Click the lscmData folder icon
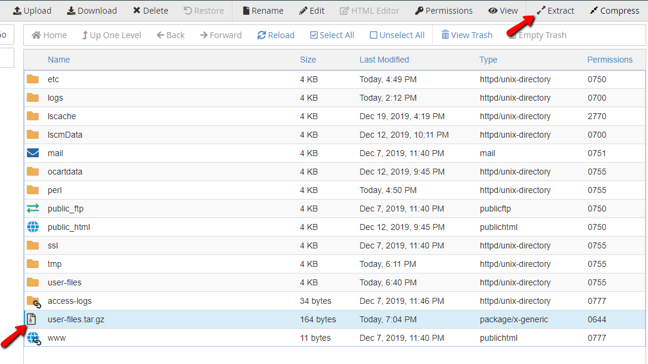 [33, 134]
